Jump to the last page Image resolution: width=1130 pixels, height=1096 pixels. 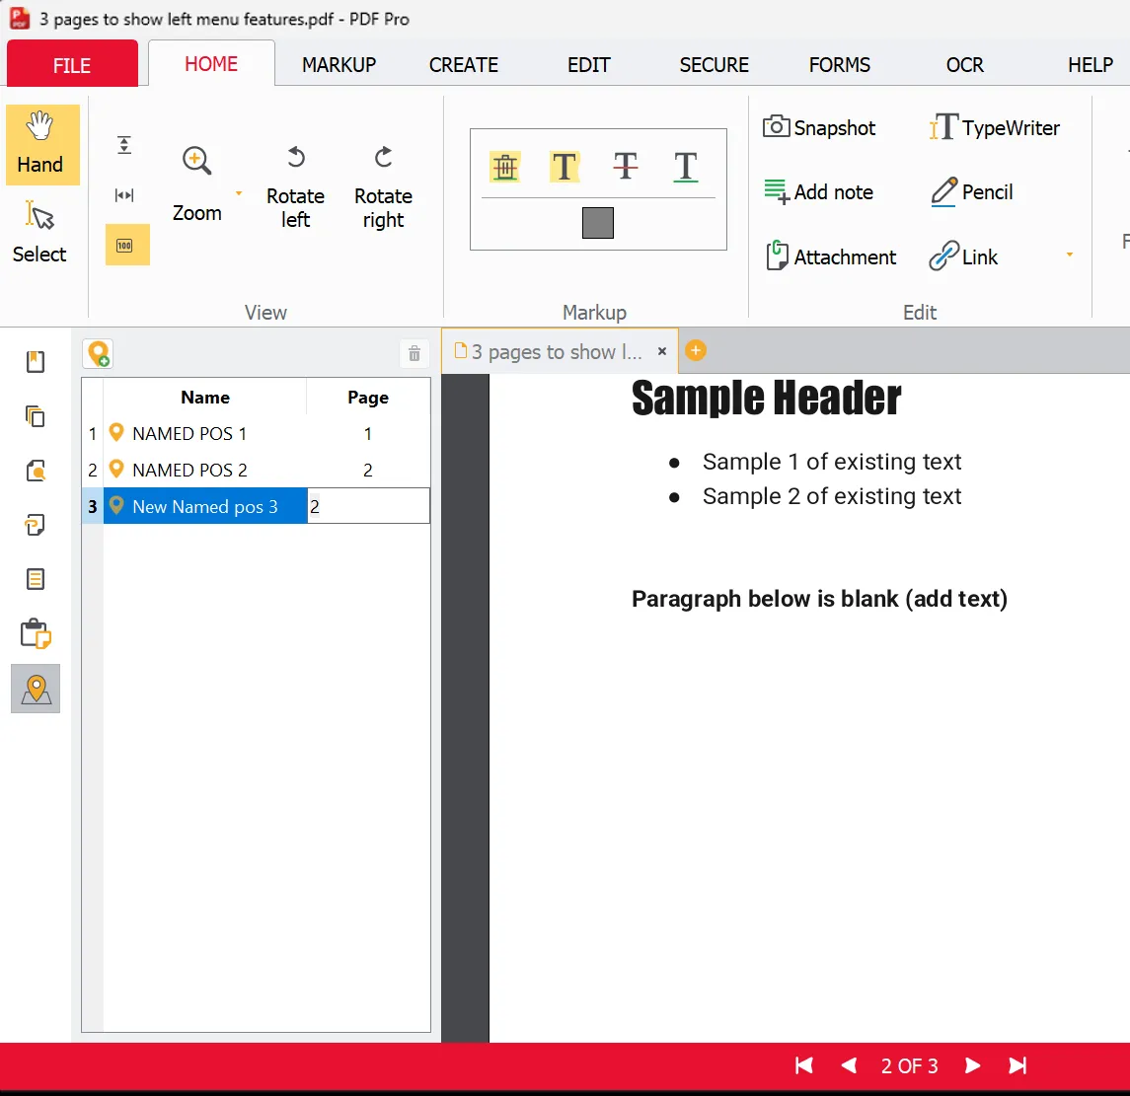(x=1017, y=1065)
